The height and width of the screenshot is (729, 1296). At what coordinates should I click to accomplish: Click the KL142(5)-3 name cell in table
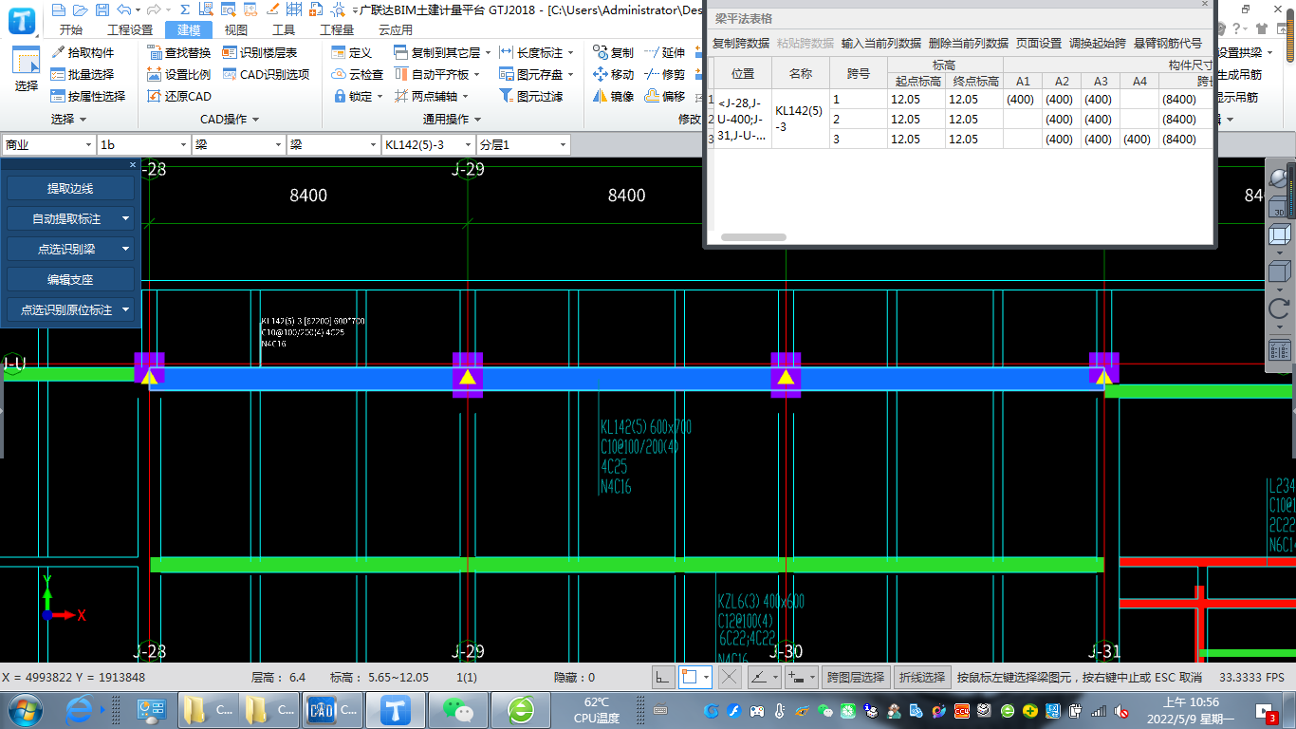(801, 119)
